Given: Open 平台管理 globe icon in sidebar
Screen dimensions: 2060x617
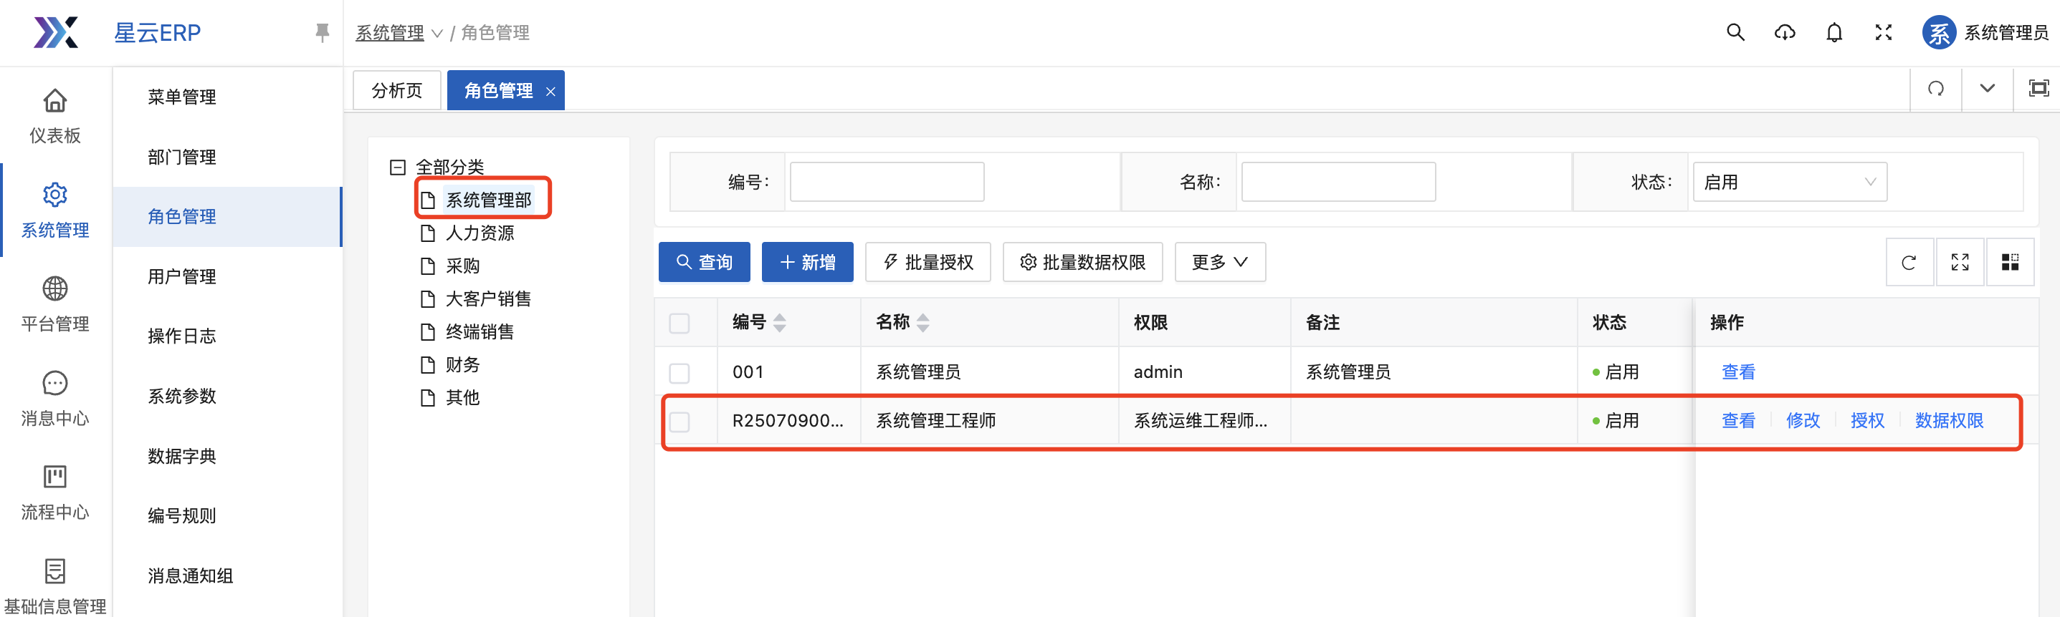Looking at the screenshot, I should click(54, 289).
